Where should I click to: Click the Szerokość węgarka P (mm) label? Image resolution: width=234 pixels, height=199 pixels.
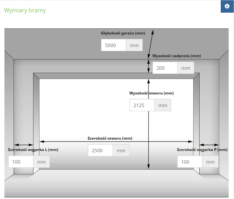202,150
